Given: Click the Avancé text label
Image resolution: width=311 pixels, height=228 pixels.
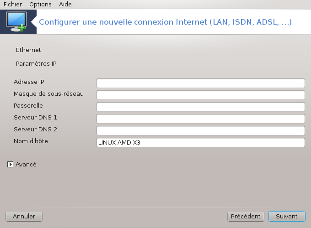Looking at the screenshot, I should pos(26,164).
